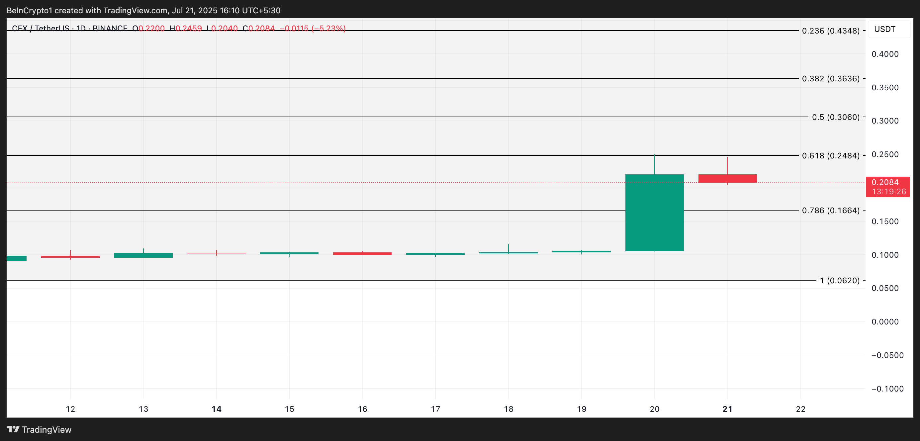Click the TradingView logo icon
Viewport: 920px width, 441px height.
tap(14, 429)
